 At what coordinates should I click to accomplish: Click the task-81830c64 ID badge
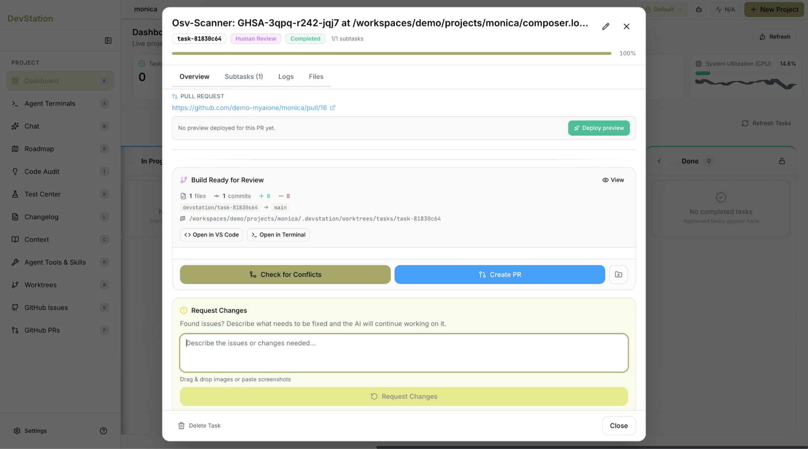(x=199, y=39)
